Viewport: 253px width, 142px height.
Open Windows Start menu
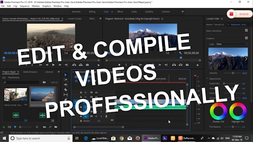pos(4,138)
